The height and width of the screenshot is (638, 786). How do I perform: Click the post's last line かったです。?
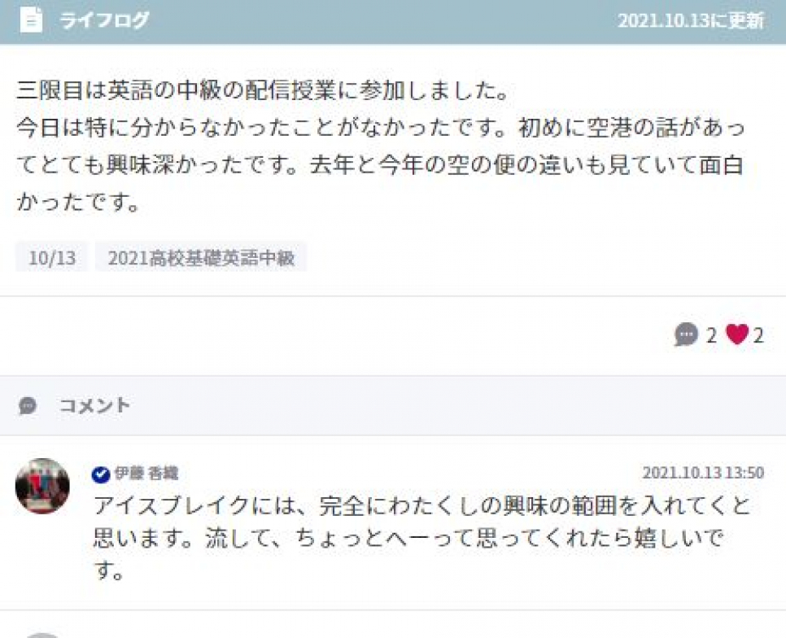[x=78, y=202]
